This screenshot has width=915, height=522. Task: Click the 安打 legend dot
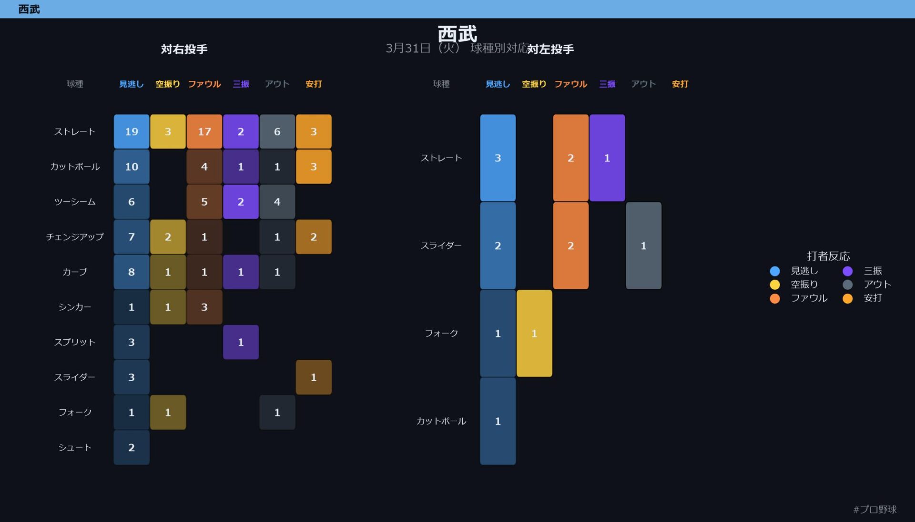coord(847,298)
